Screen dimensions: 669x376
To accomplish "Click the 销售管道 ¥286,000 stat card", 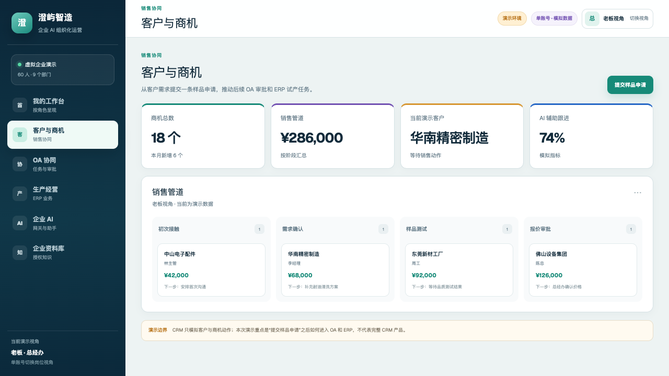I will click(x=332, y=136).
